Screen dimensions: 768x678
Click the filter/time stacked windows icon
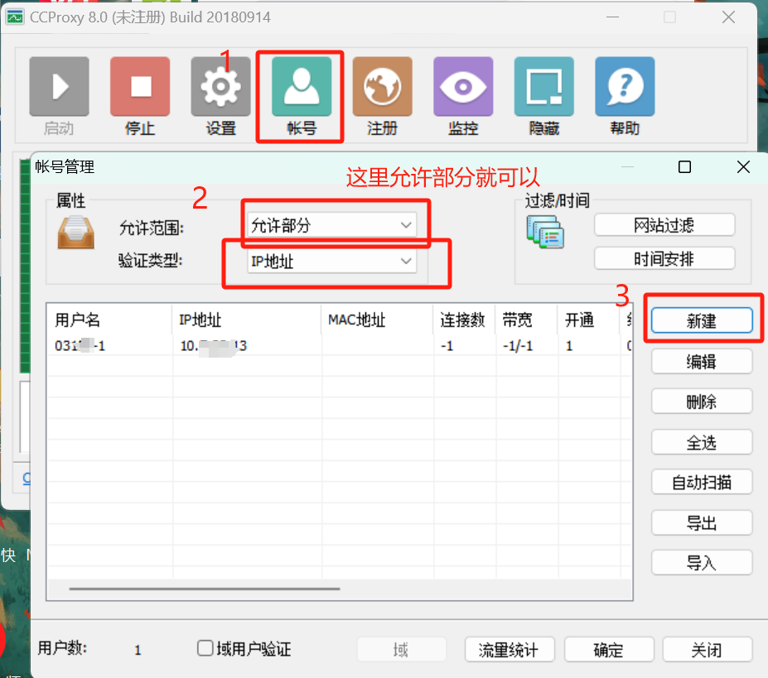545,232
